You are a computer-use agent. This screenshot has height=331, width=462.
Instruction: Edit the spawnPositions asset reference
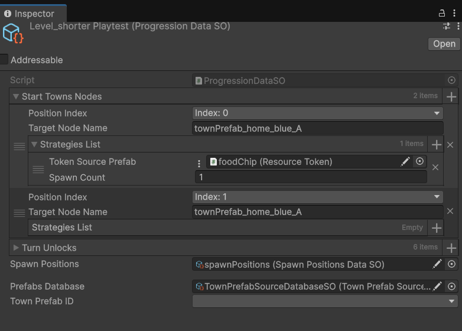(437, 264)
